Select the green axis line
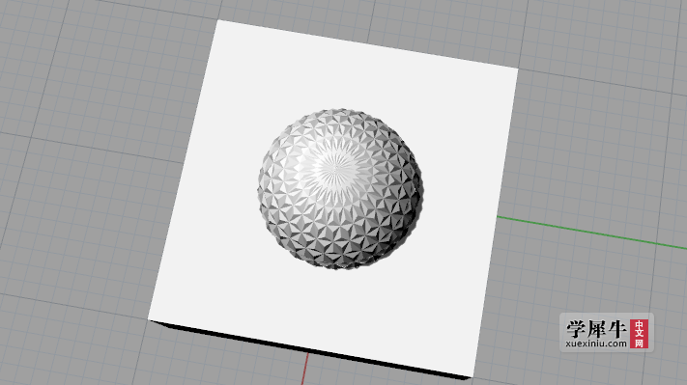Screen dimensions: 687x385 coord(591,233)
